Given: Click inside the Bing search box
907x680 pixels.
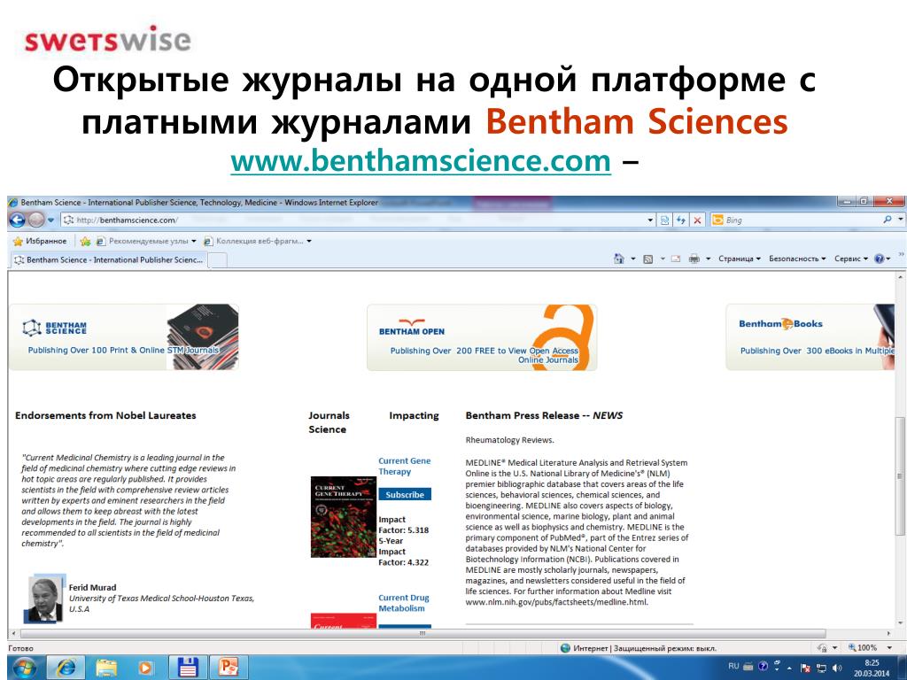Looking at the screenshot, I should 801,220.
